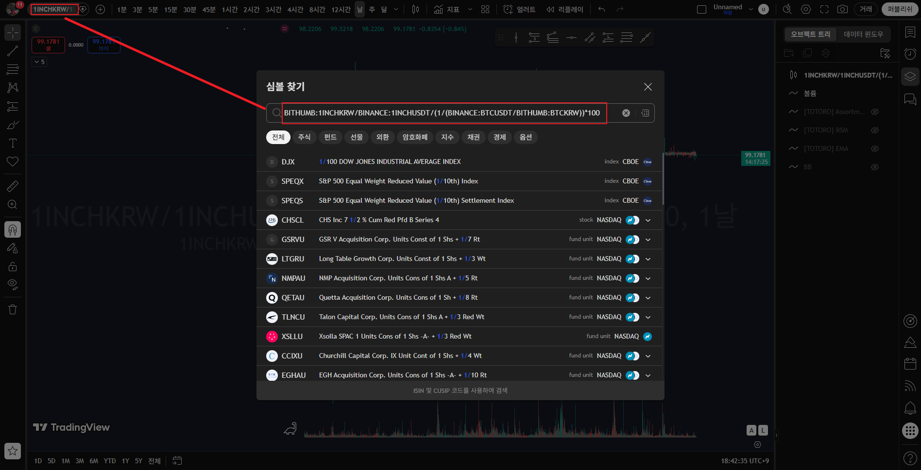Open the watchlist panel icon
921x470 pixels.
pyautogui.click(x=910, y=32)
